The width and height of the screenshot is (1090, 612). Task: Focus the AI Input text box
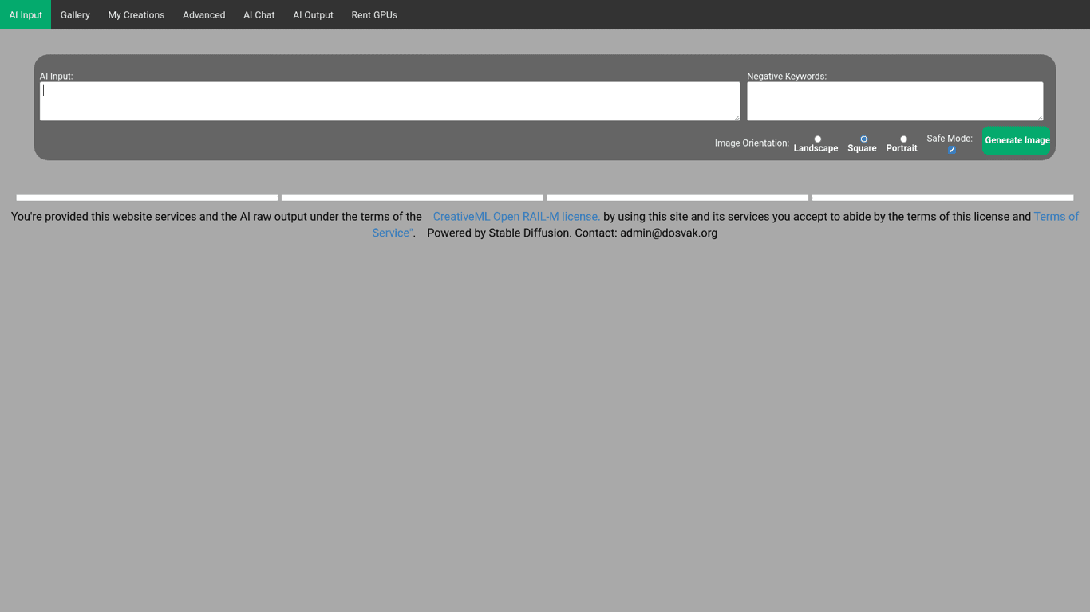(x=389, y=101)
